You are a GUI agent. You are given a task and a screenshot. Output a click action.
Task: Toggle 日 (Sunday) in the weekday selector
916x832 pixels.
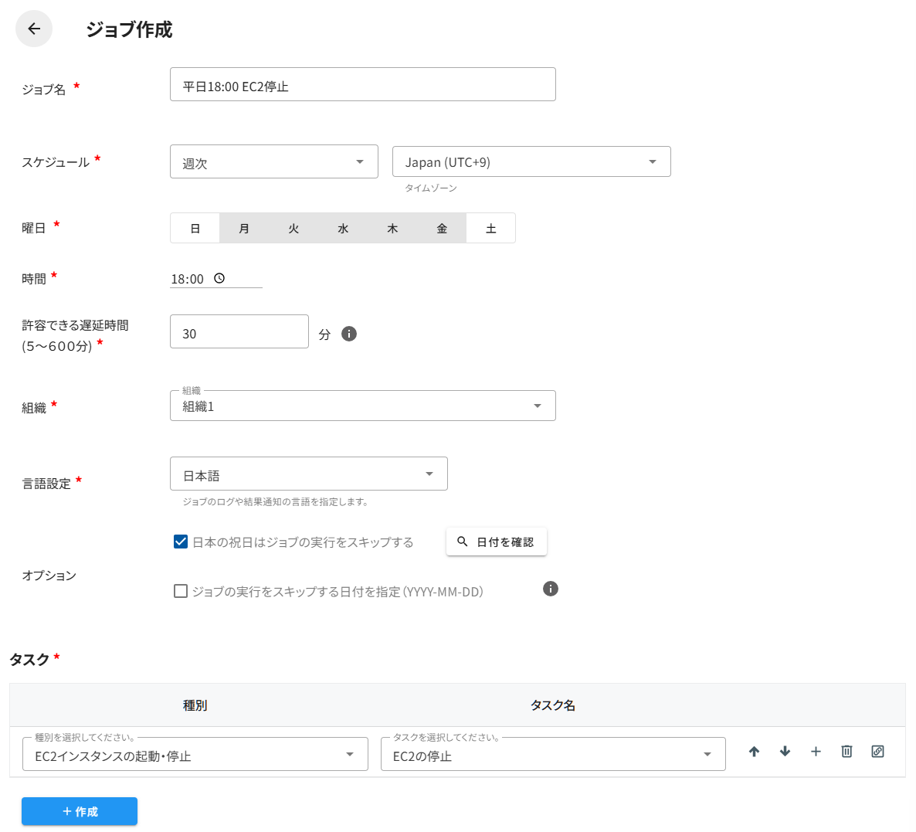click(195, 229)
